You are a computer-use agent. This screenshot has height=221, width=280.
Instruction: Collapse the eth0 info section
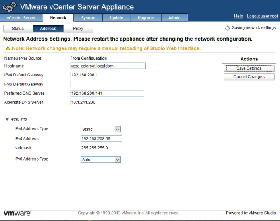(8, 119)
